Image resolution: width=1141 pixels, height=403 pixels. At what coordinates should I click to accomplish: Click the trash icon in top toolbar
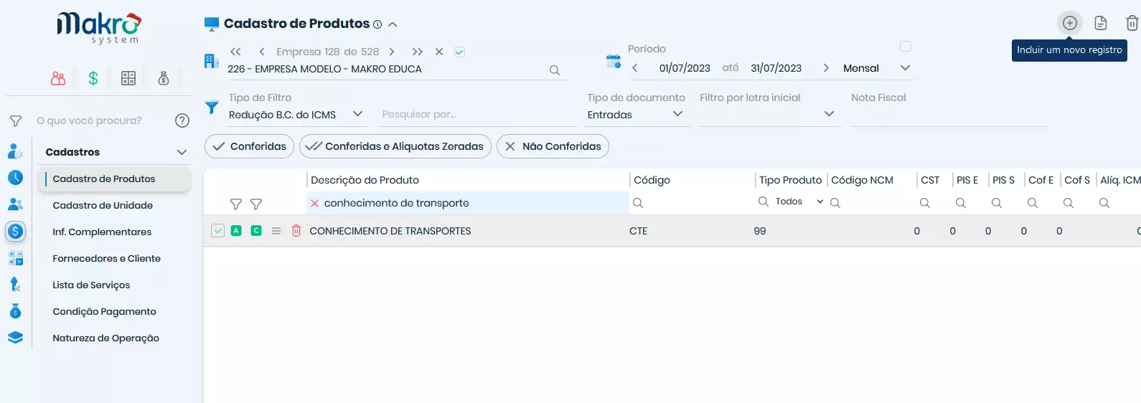click(1132, 23)
